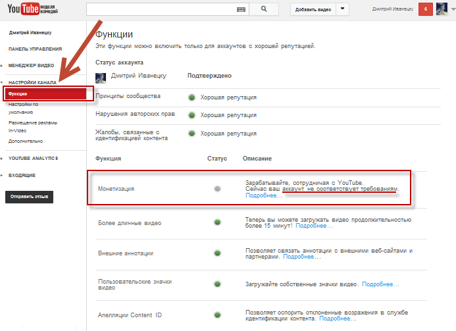The height and width of the screenshot is (331, 456).
Task: Click the Дмитрий Иванецку name in account status
Action: coord(139,76)
